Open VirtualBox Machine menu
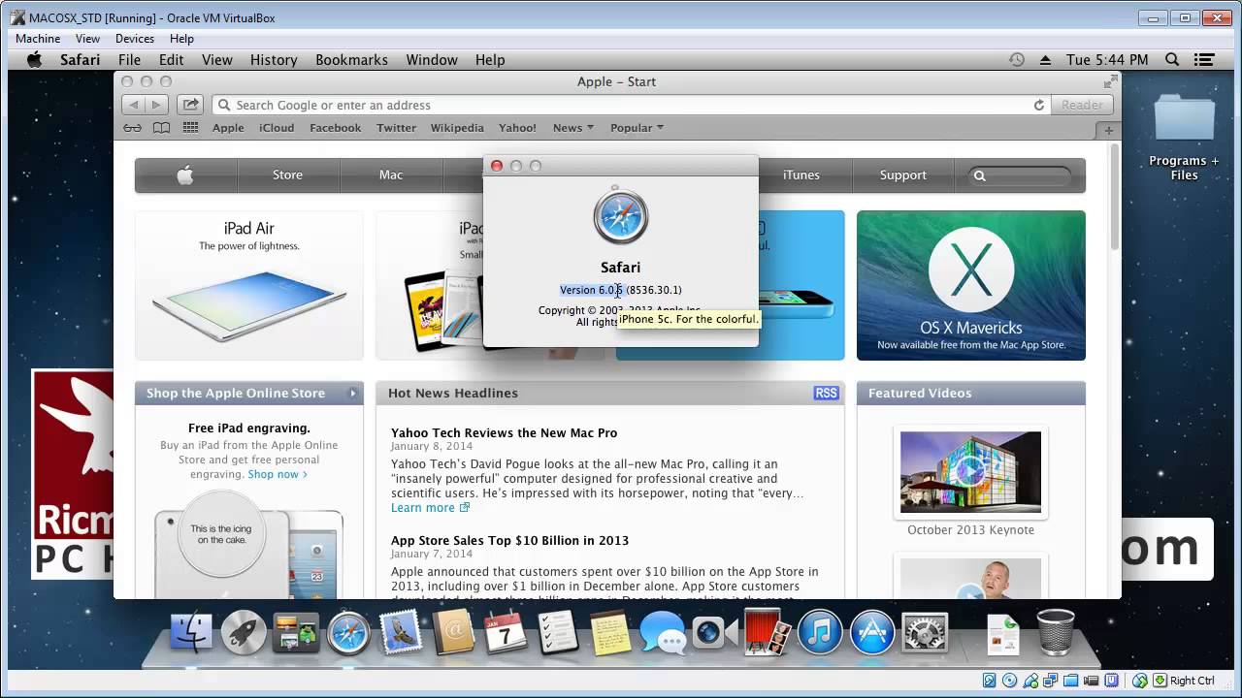 pos(38,39)
